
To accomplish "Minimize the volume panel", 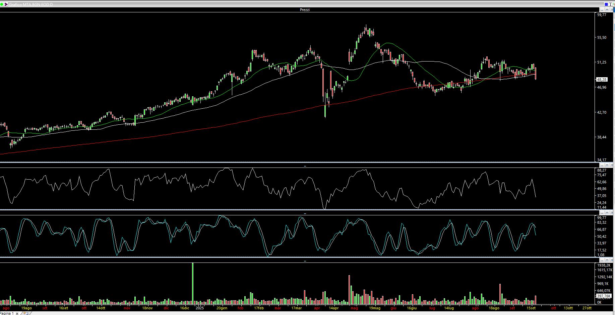I will coord(602,260).
